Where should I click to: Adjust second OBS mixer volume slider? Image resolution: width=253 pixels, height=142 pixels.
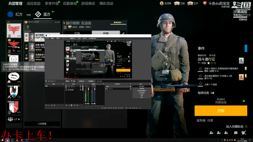95,95
